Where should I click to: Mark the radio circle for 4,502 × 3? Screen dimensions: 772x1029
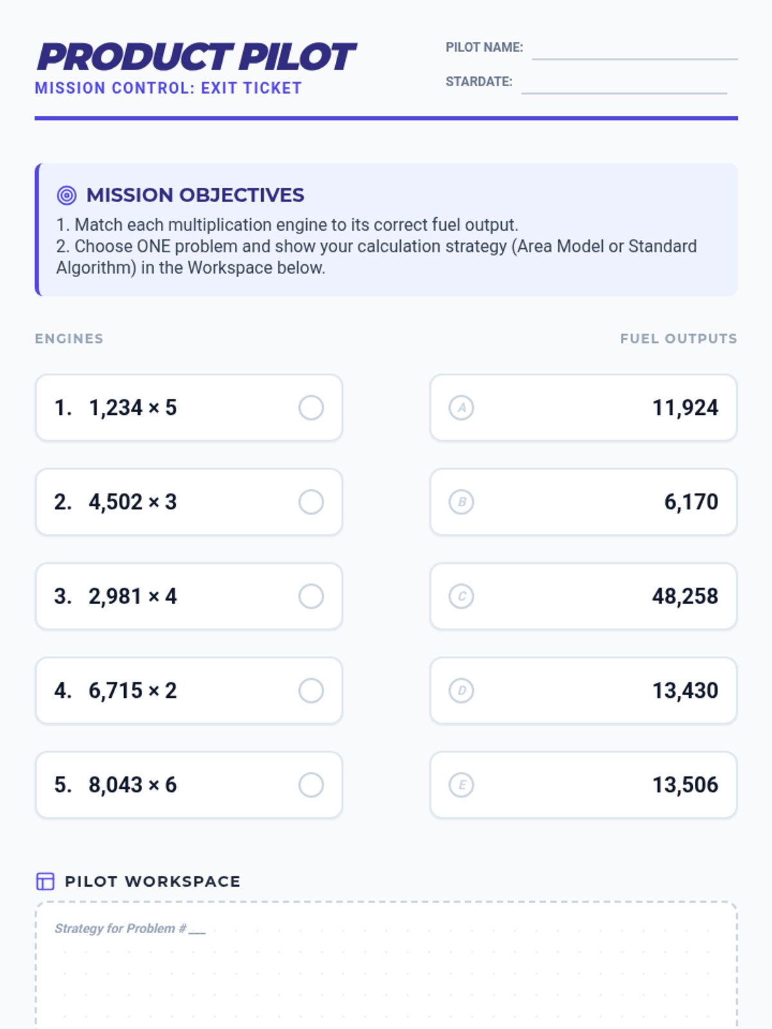pos(311,502)
